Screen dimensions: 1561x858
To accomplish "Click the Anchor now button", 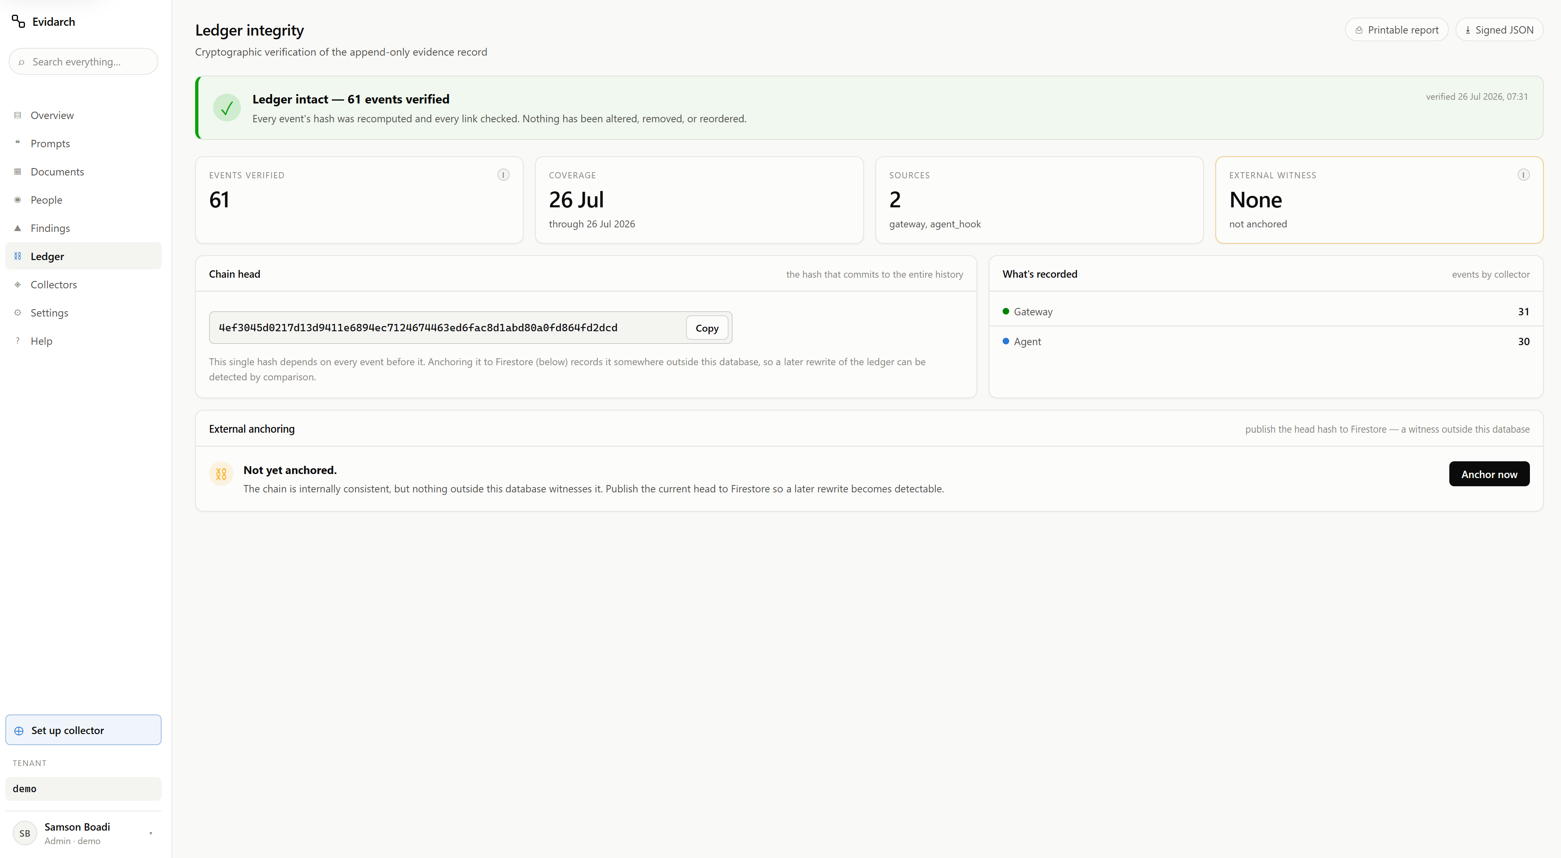I will pos(1489,474).
